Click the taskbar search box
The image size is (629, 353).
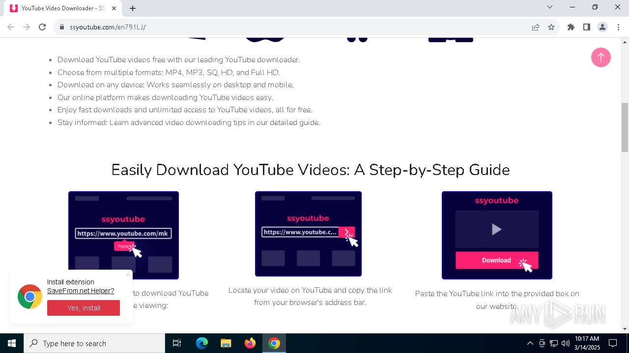94,343
